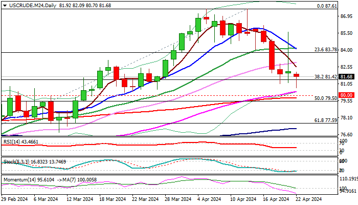Select the 50.0 79.50 Fibonacci level label
Viewport: 358px width, 205px height.
click(x=326, y=98)
